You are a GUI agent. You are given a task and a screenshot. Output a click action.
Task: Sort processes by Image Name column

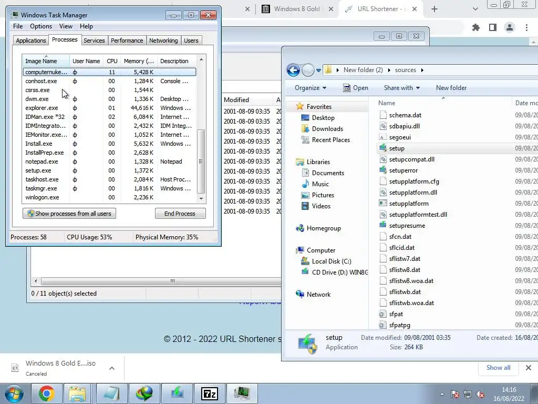(x=46, y=61)
